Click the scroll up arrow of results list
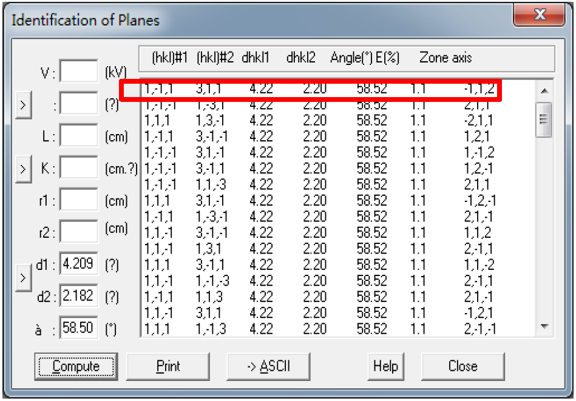 pos(544,91)
